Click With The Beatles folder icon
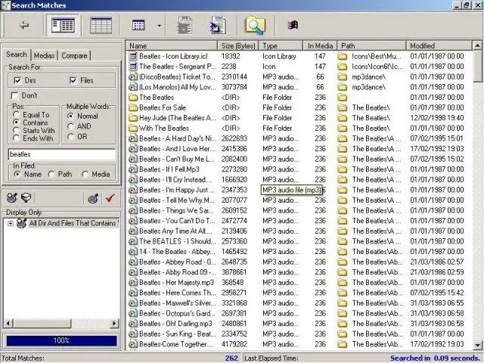484x363 pixels. pos(133,128)
